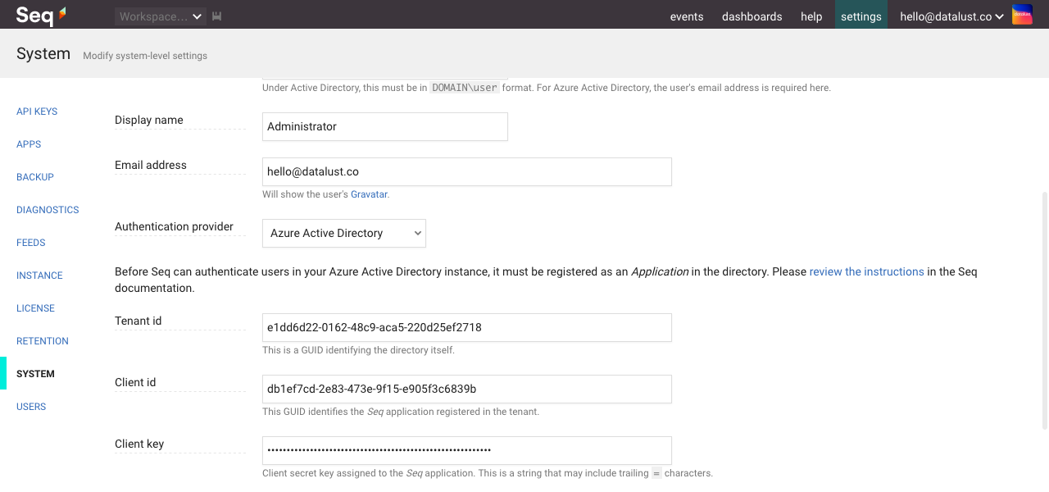Viewport: 1049px width, 492px height.
Task: Open API KEYS settings section
Action: coord(37,112)
